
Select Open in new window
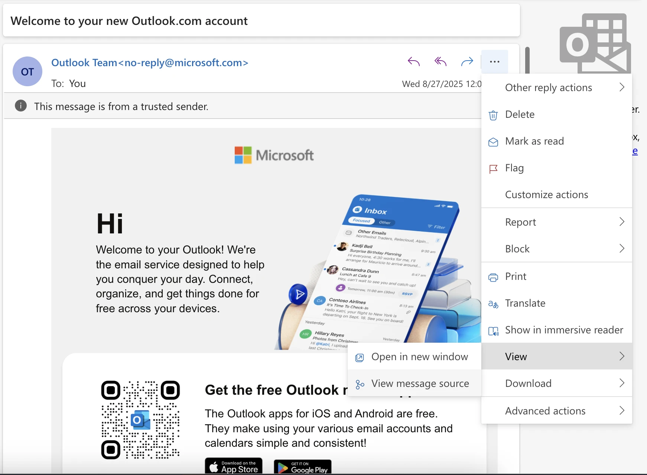[x=419, y=357]
